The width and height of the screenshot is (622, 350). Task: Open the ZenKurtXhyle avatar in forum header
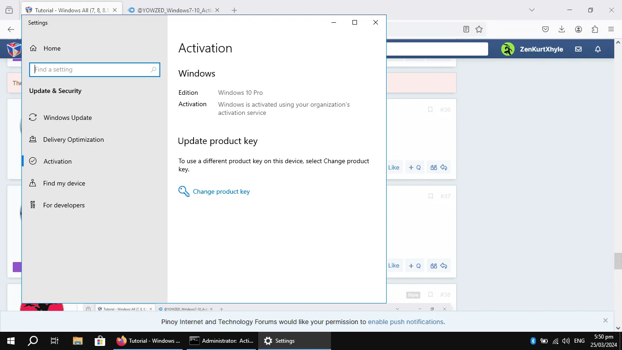[x=508, y=49]
